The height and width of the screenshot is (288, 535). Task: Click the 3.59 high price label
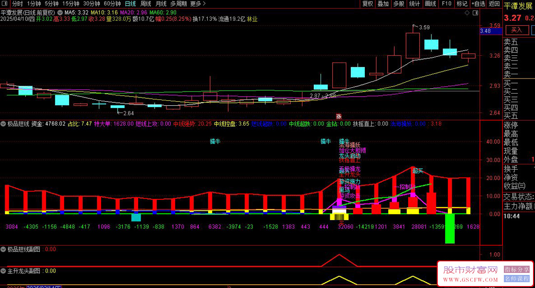pos(424,27)
